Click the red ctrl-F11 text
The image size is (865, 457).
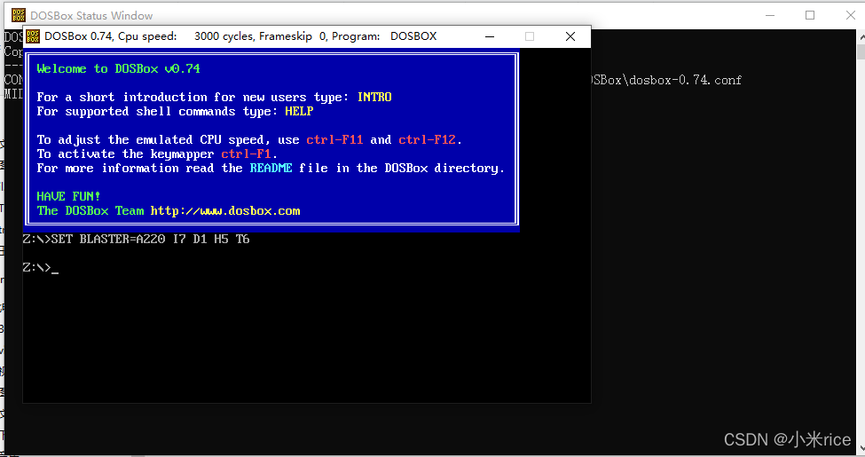pyautogui.click(x=334, y=139)
